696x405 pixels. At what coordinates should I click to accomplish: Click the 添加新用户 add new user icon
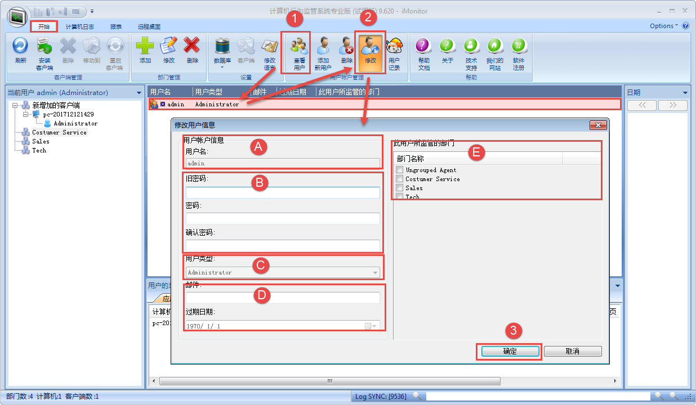[323, 46]
